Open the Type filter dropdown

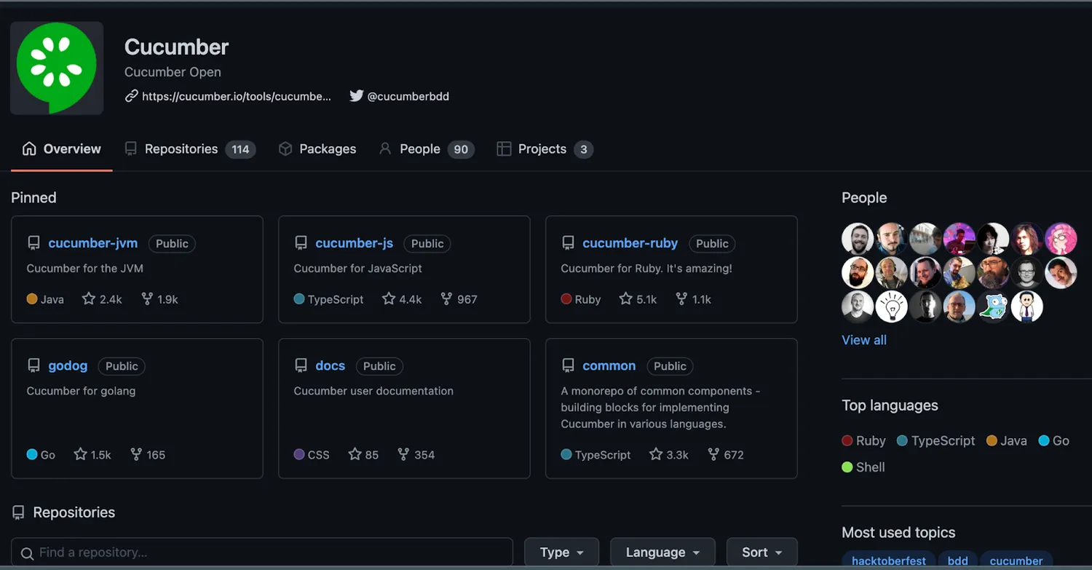coord(561,553)
